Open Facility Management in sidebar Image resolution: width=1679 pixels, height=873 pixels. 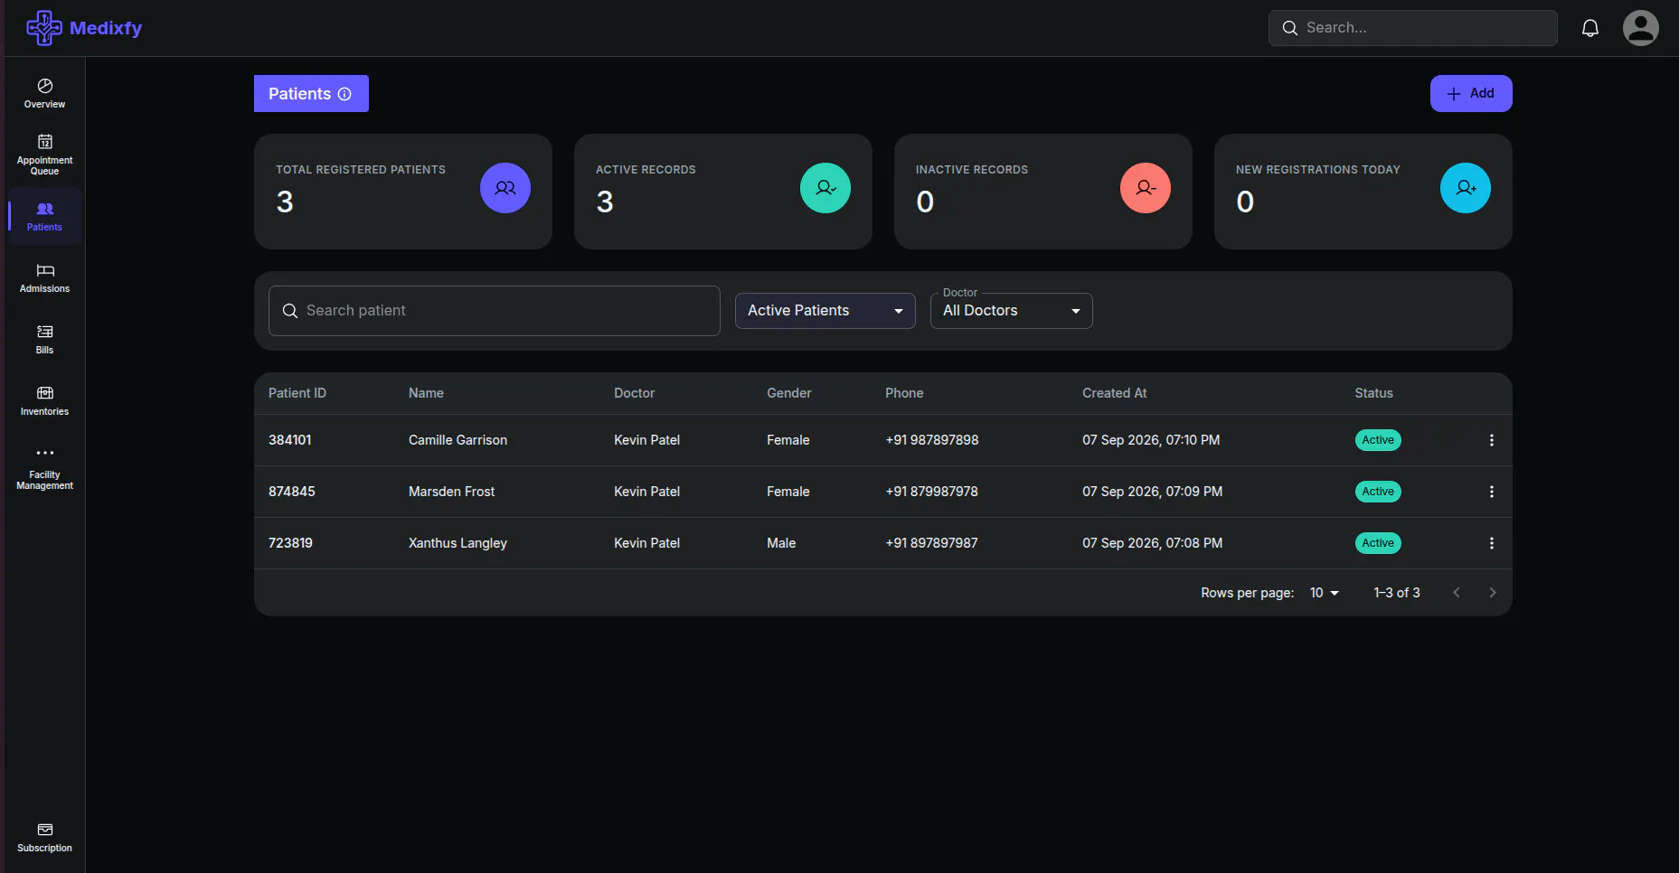click(x=44, y=469)
